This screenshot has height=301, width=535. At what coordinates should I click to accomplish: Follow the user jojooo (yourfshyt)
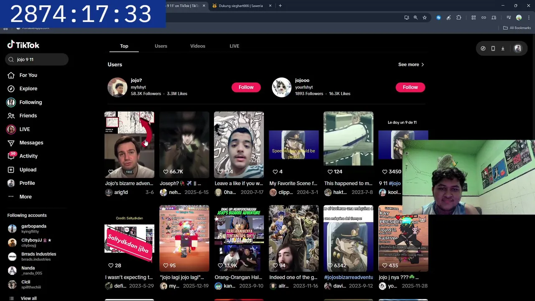410,87
